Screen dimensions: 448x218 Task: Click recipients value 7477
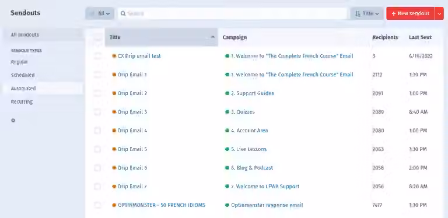pyautogui.click(x=377, y=205)
